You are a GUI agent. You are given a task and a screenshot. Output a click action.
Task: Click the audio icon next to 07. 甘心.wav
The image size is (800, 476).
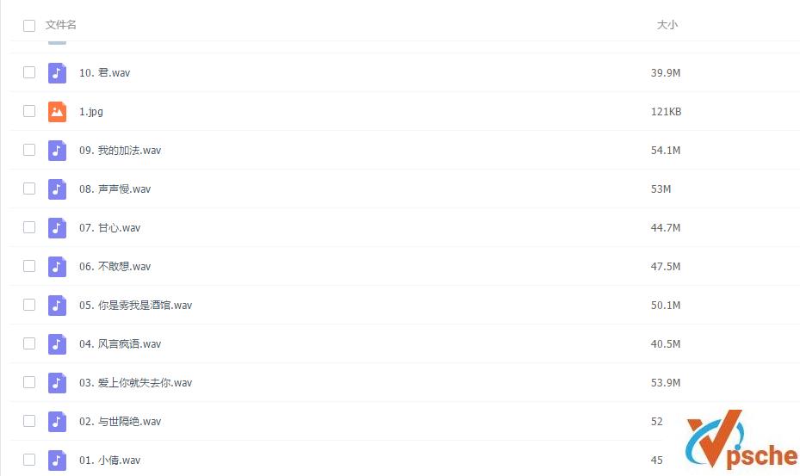tap(57, 227)
